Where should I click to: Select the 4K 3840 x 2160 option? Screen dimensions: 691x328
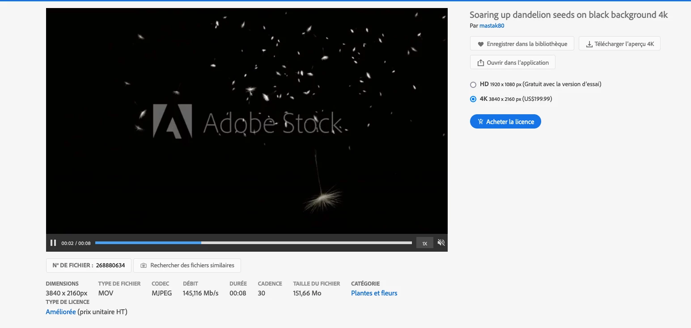tap(473, 99)
